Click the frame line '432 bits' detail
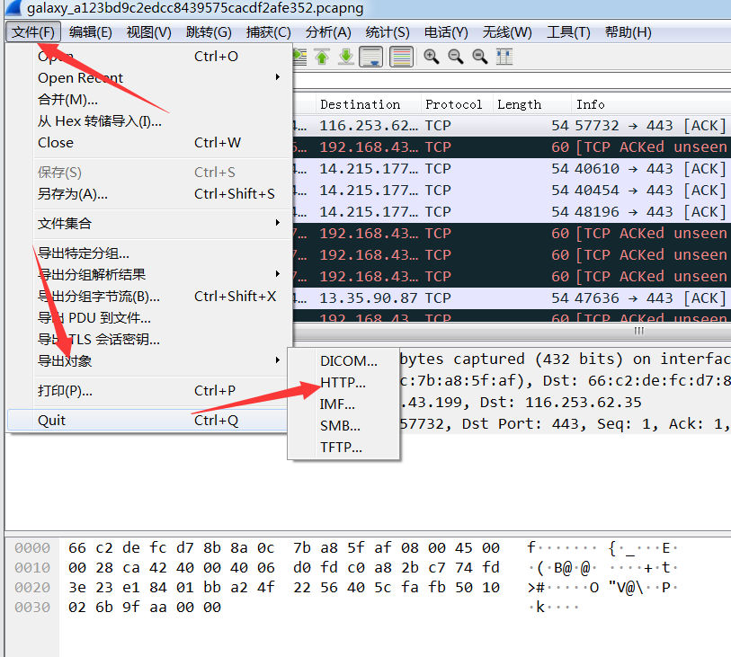This screenshot has width=731, height=657. (565, 359)
